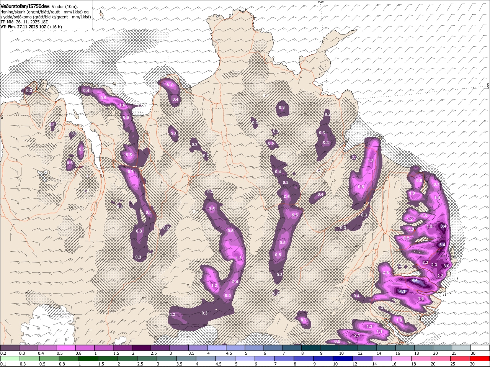This screenshot has height=367, width=490.
Task: Pick the bright pink 0.5 swatch in purple scale
Action: pyautogui.click(x=66, y=348)
